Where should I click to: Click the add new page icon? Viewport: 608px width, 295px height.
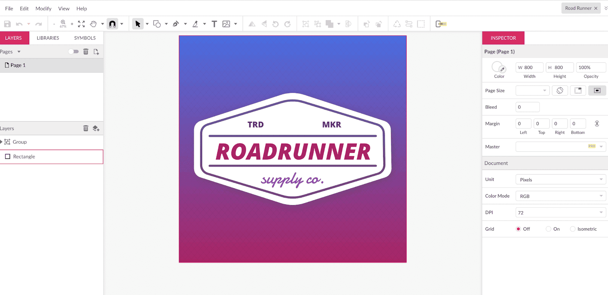click(x=96, y=52)
